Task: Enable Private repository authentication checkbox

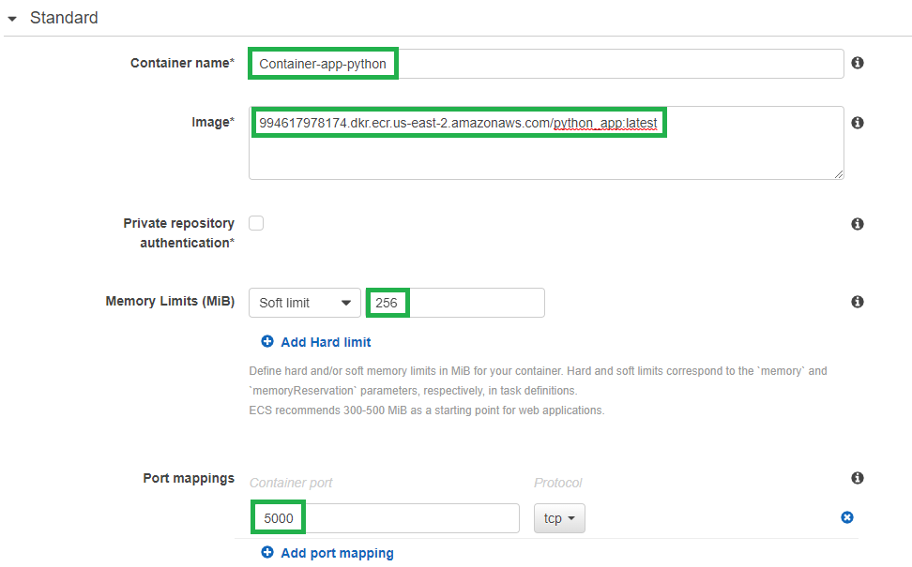Action: (256, 223)
